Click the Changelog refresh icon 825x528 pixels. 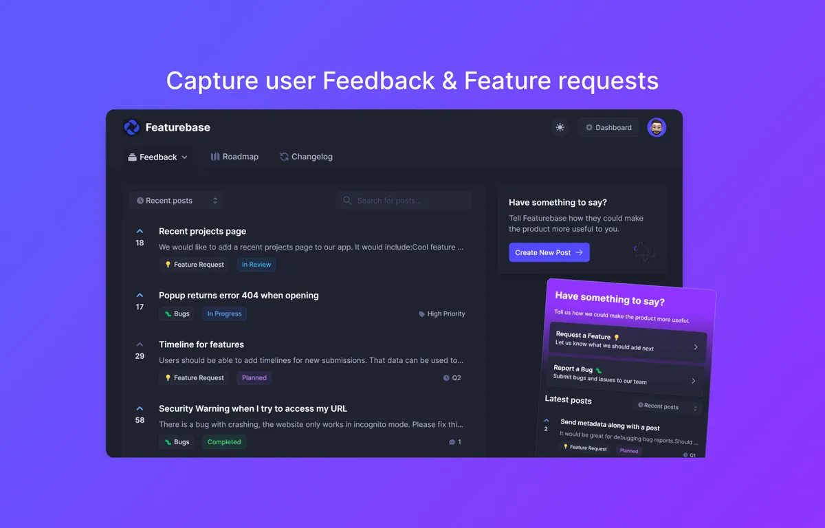point(284,157)
